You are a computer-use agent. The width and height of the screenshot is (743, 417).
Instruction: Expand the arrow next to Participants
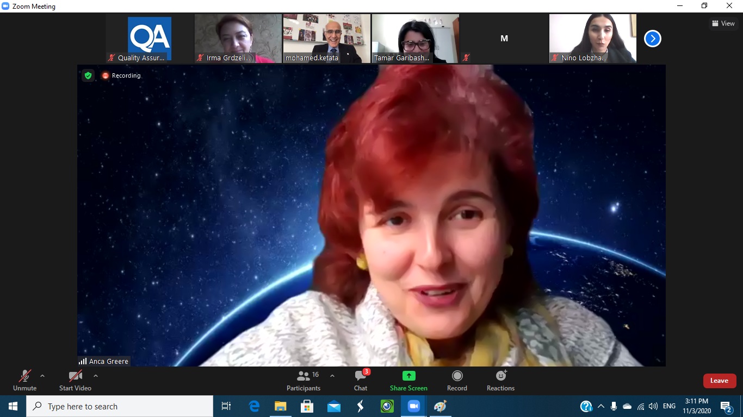pyautogui.click(x=332, y=376)
